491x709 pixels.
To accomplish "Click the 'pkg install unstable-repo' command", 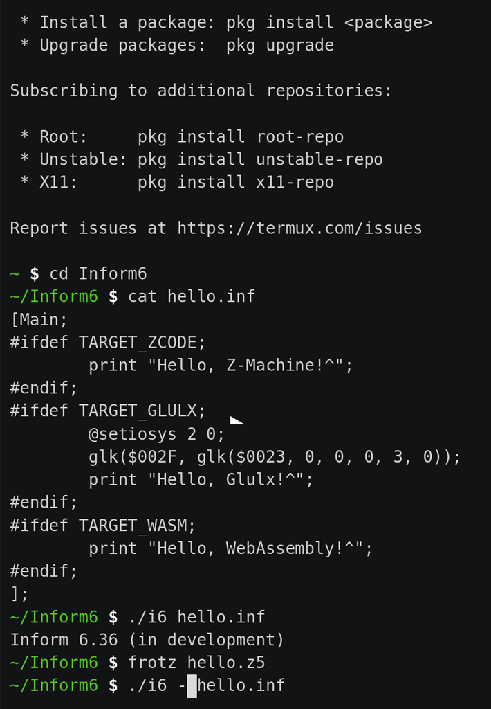I will click(x=260, y=160).
